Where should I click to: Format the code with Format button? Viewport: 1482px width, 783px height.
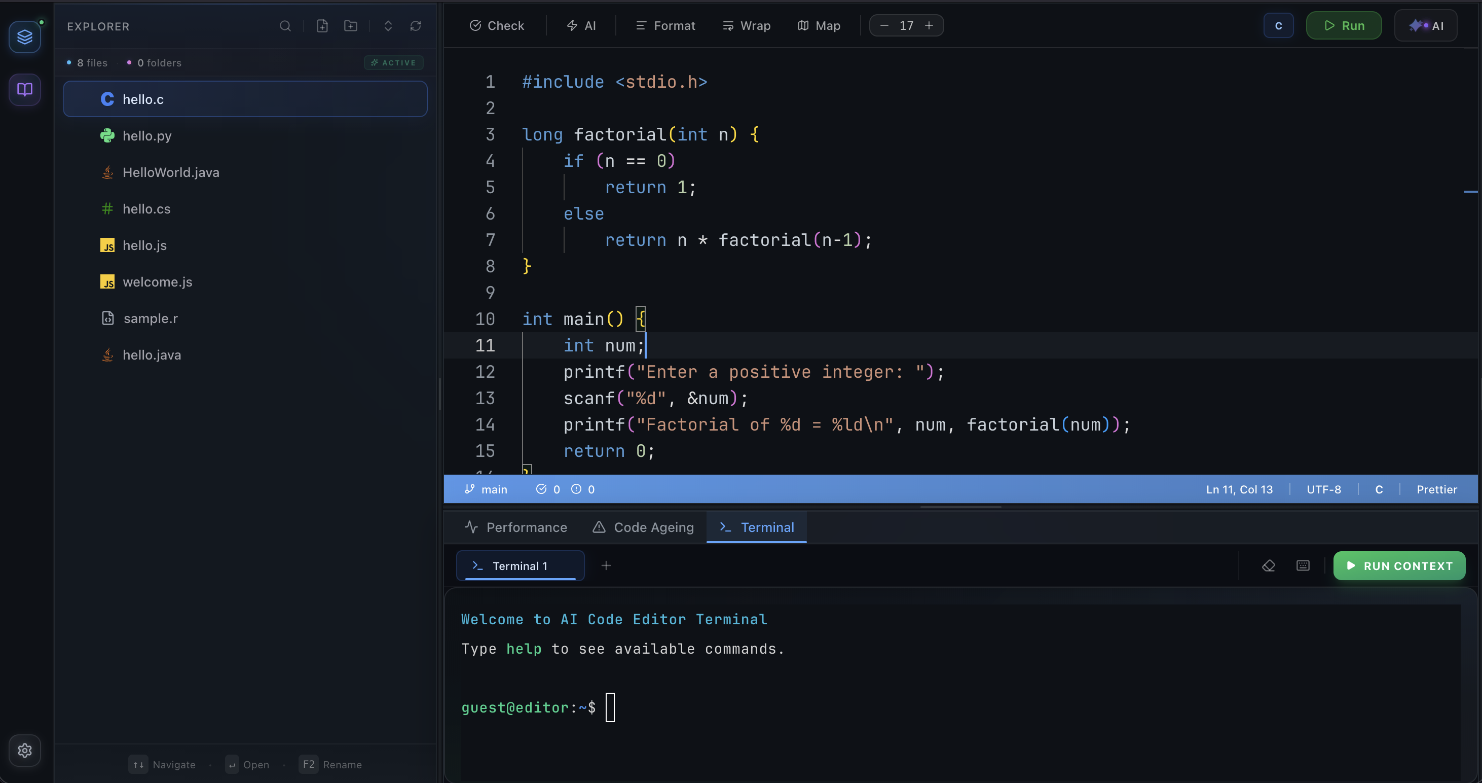(665, 26)
